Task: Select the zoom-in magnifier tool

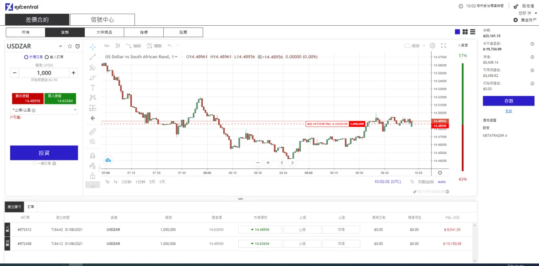Action: tap(93, 142)
